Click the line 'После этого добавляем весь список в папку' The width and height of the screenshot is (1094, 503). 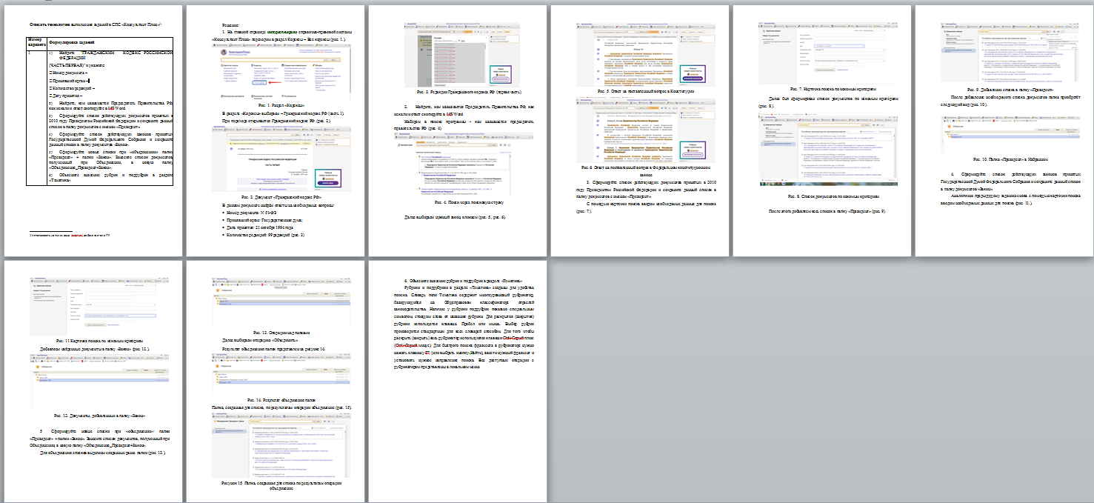pyautogui.click(x=827, y=211)
